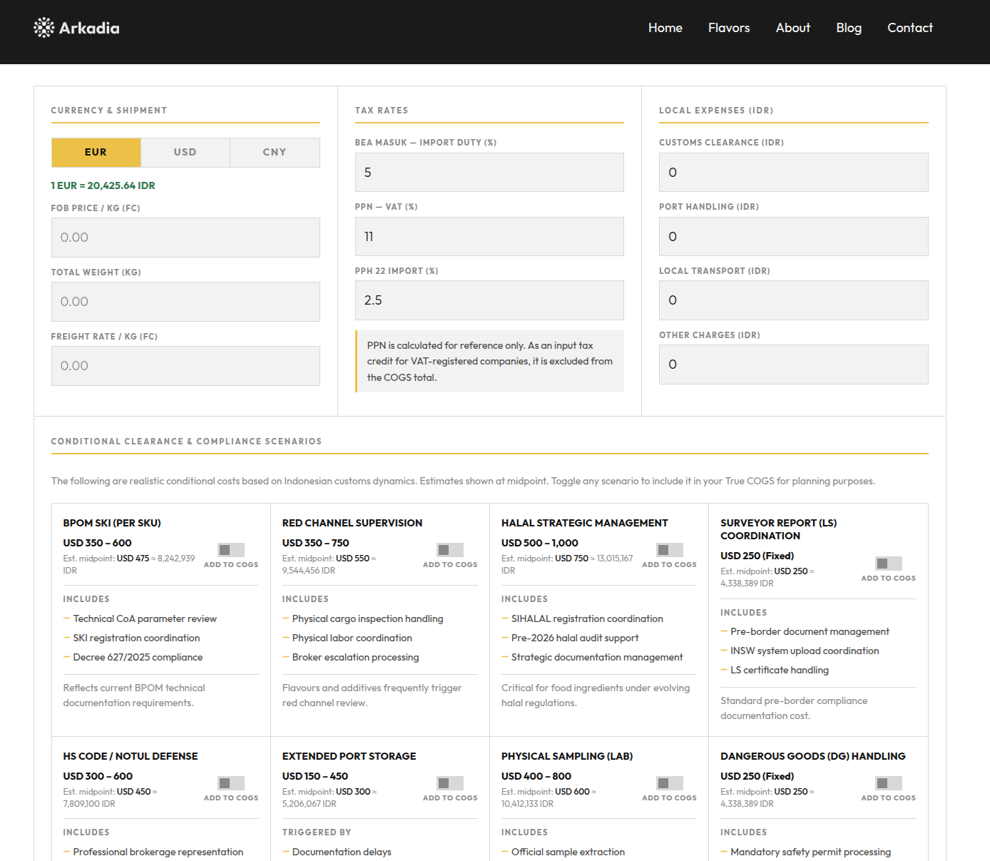Screen dimensions: 990x861
Task: Select the EUR currency tab
Action: pos(96,153)
